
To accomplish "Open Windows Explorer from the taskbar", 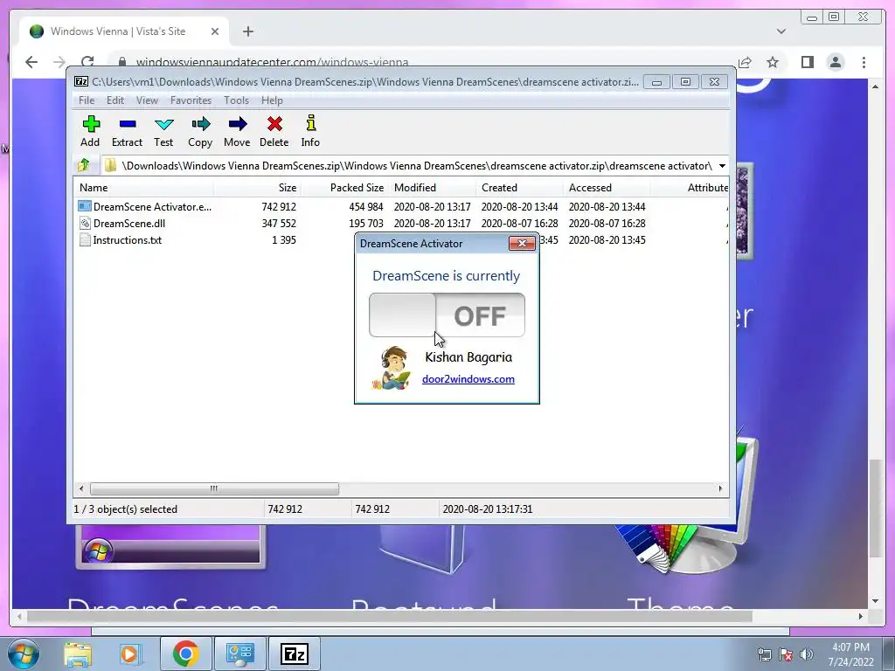I will click(x=78, y=654).
